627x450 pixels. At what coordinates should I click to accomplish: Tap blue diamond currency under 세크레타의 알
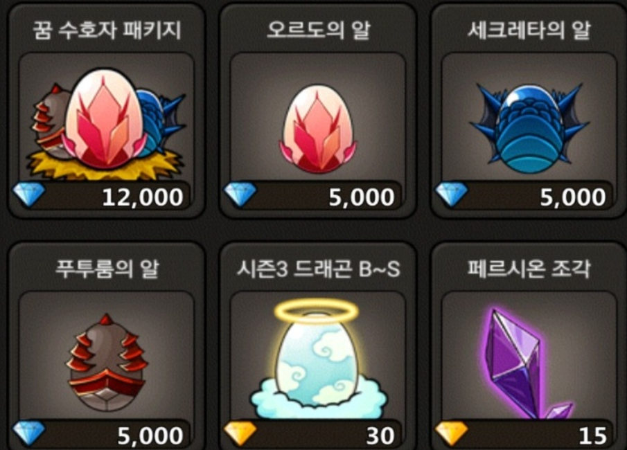tap(451, 195)
